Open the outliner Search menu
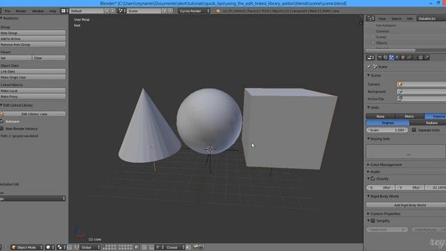Viewport: 446px width, 251px height. pos(396,19)
